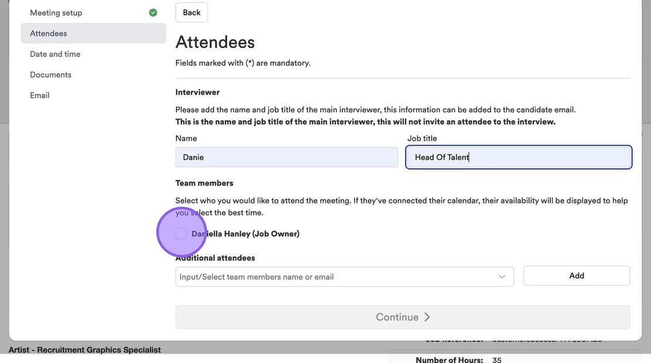Viewport: 651px width, 363px height.
Task: Tick the Dariella Hanley checkbox
Action: (x=182, y=234)
